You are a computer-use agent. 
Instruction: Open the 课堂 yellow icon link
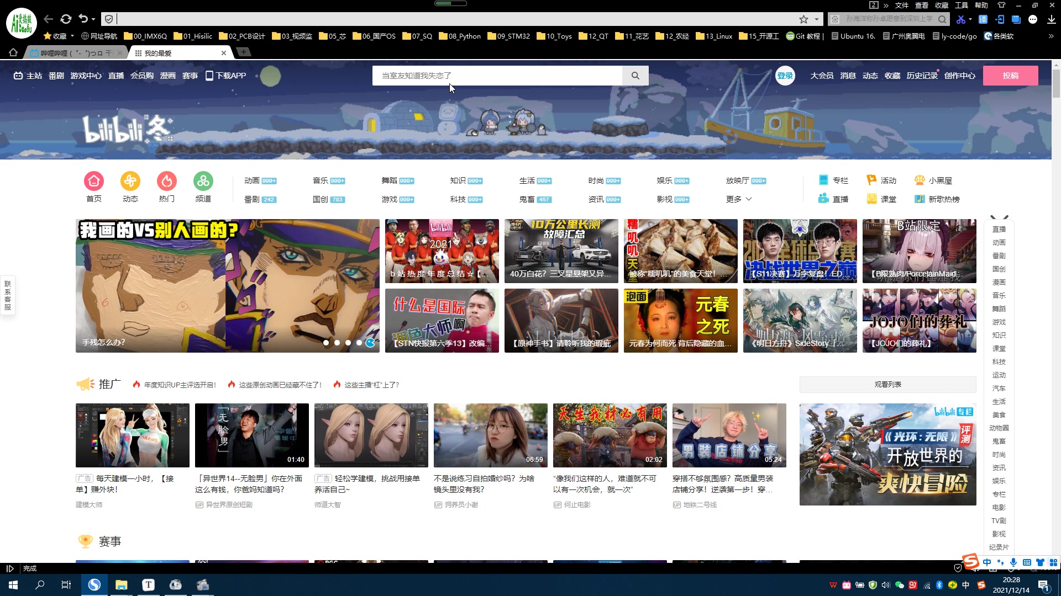[881, 199]
